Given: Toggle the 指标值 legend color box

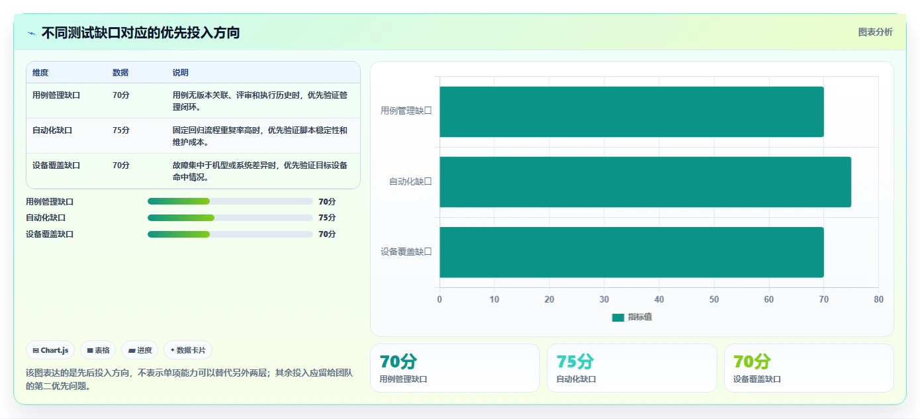Looking at the screenshot, I should pyautogui.click(x=618, y=318).
